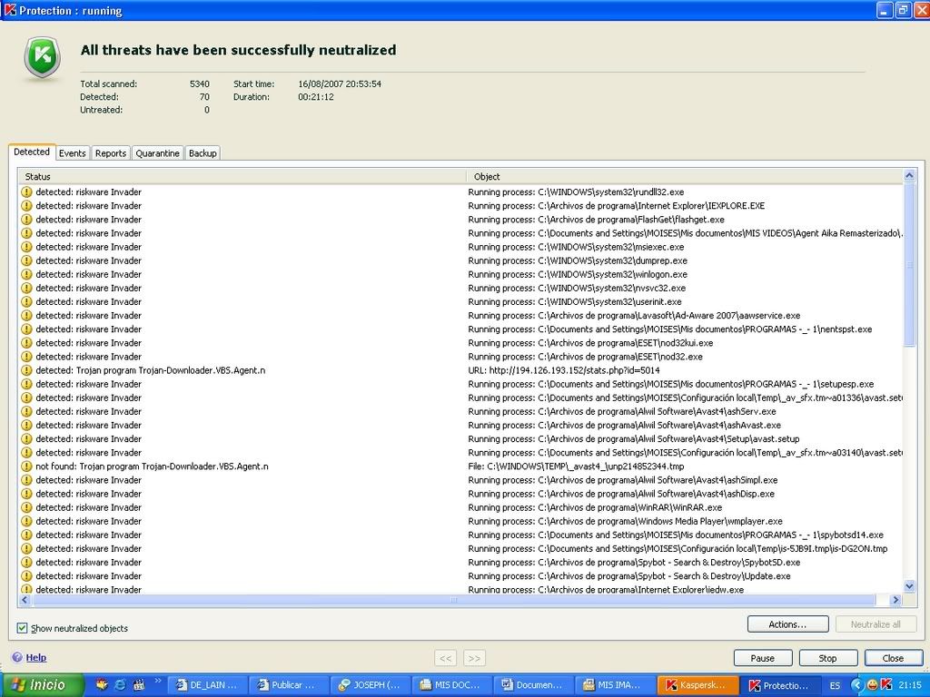
Task: Click the warning icon beside the userinit.exe entry
Action: point(26,301)
